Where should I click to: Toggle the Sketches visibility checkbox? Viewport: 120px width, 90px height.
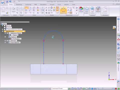click(7, 41)
